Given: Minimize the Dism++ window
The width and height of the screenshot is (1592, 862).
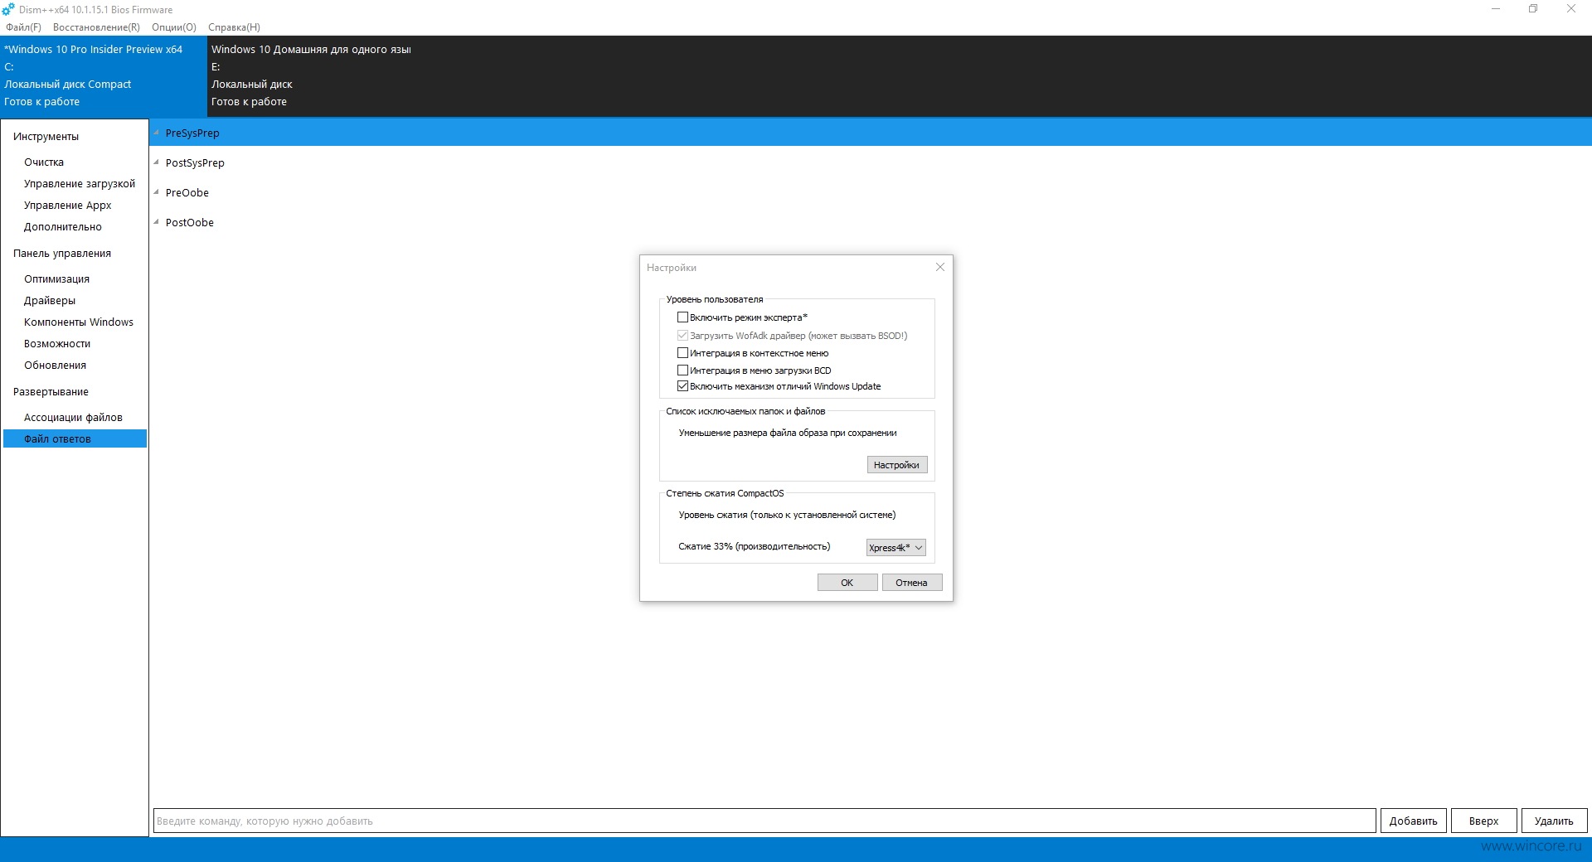Looking at the screenshot, I should [x=1496, y=9].
